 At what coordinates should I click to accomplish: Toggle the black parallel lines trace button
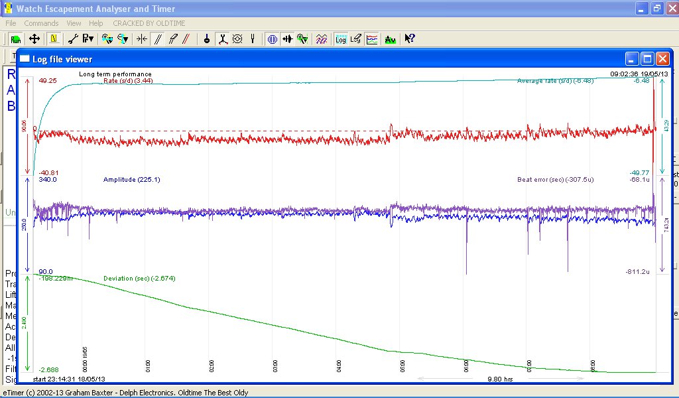(158, 39)
